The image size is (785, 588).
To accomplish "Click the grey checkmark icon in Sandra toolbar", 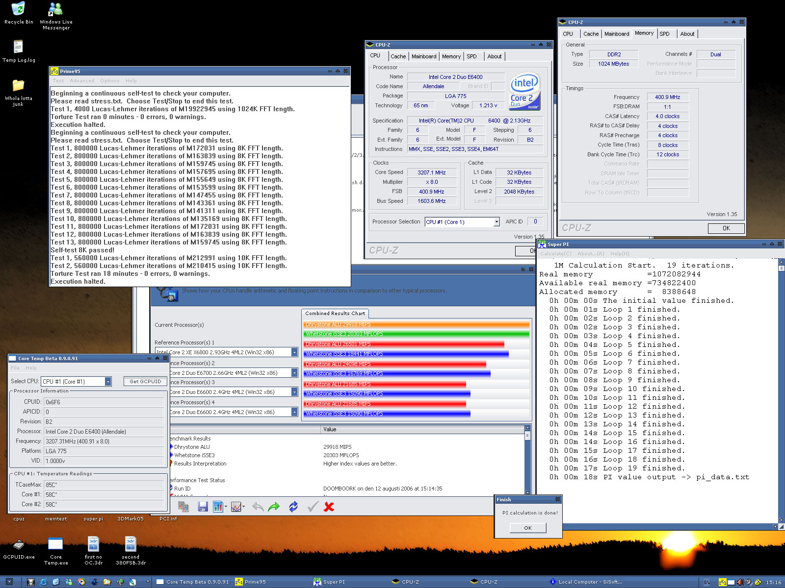I will coord(313,507).
